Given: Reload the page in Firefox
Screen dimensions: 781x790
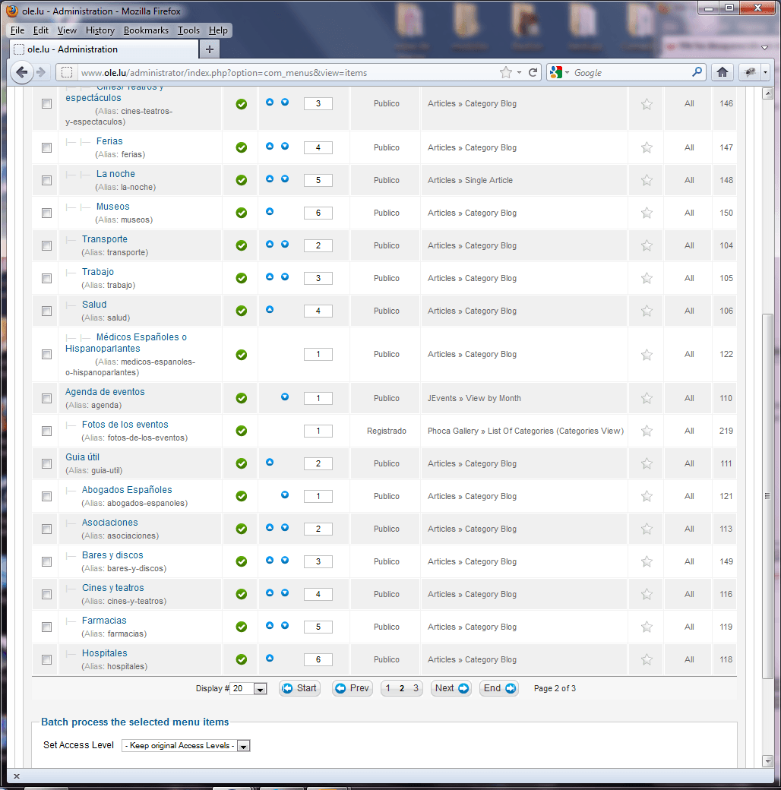Looking at the screenshot, I should [533, 73].
